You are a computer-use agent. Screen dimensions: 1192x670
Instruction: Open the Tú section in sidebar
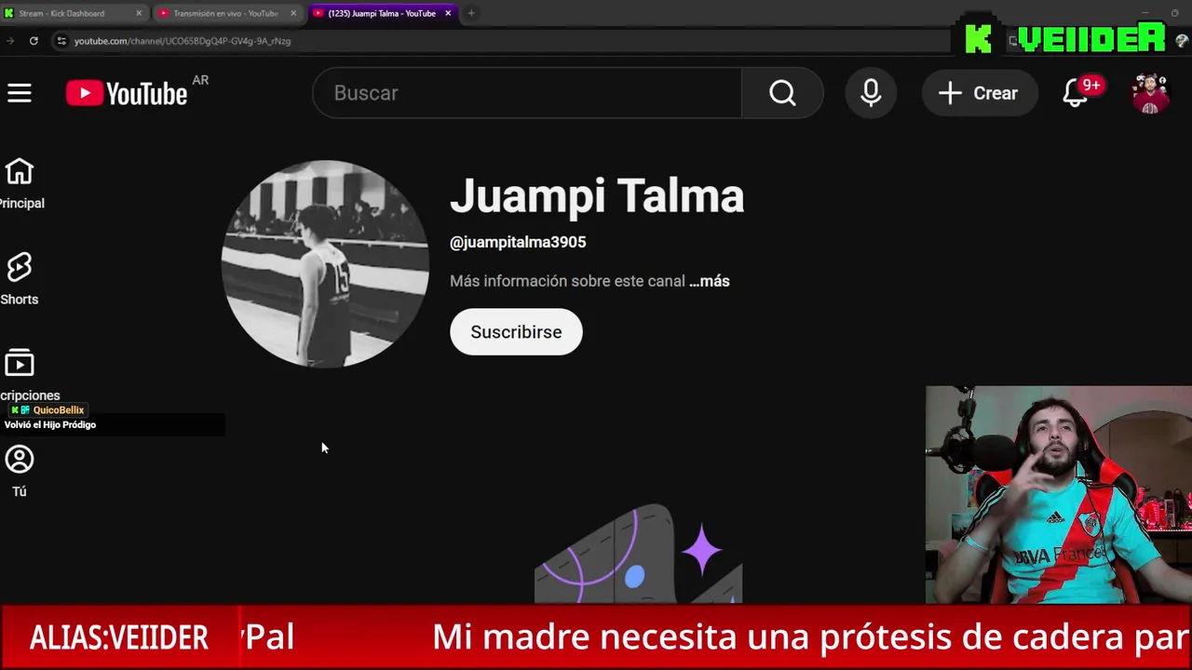pyautogui.click(x=20, y=472)
